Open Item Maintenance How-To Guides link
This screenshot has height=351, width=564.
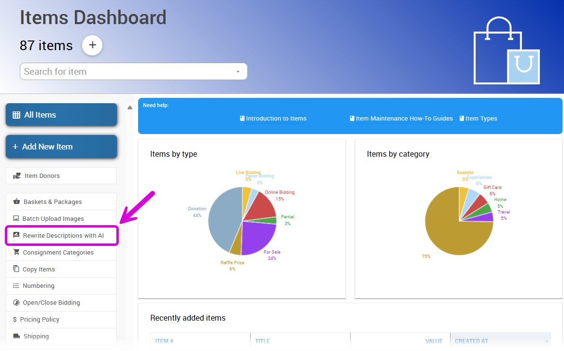[404, 119]
